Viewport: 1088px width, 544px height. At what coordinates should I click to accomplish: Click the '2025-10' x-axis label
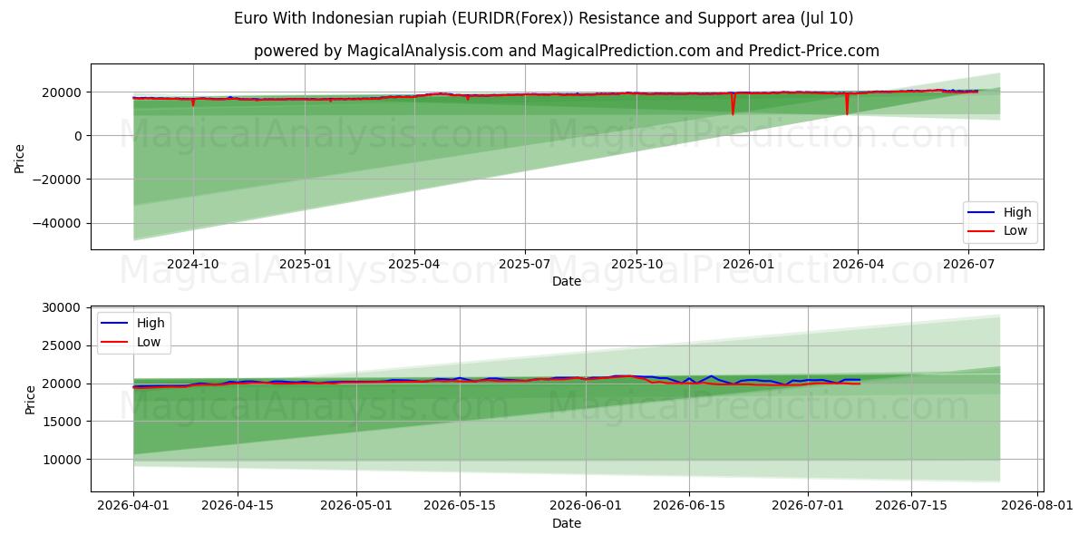[636, 264]
